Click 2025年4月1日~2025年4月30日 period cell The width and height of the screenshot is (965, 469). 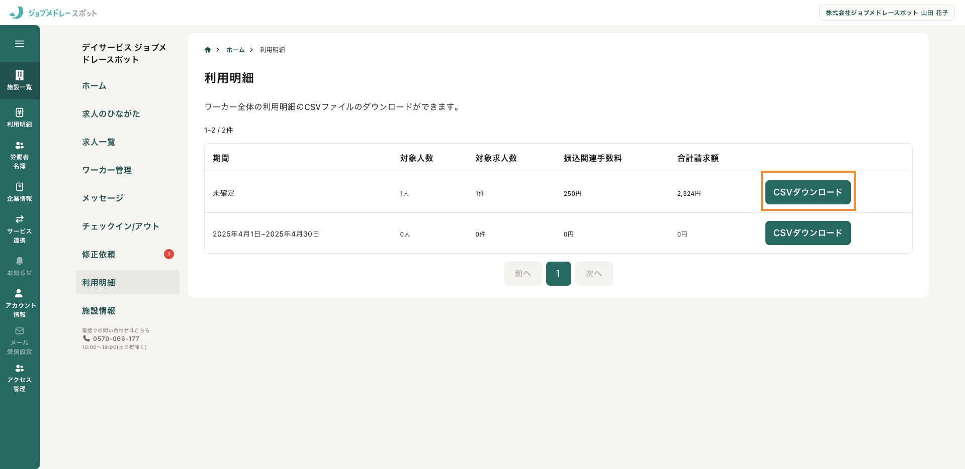[x=266, y=234]
